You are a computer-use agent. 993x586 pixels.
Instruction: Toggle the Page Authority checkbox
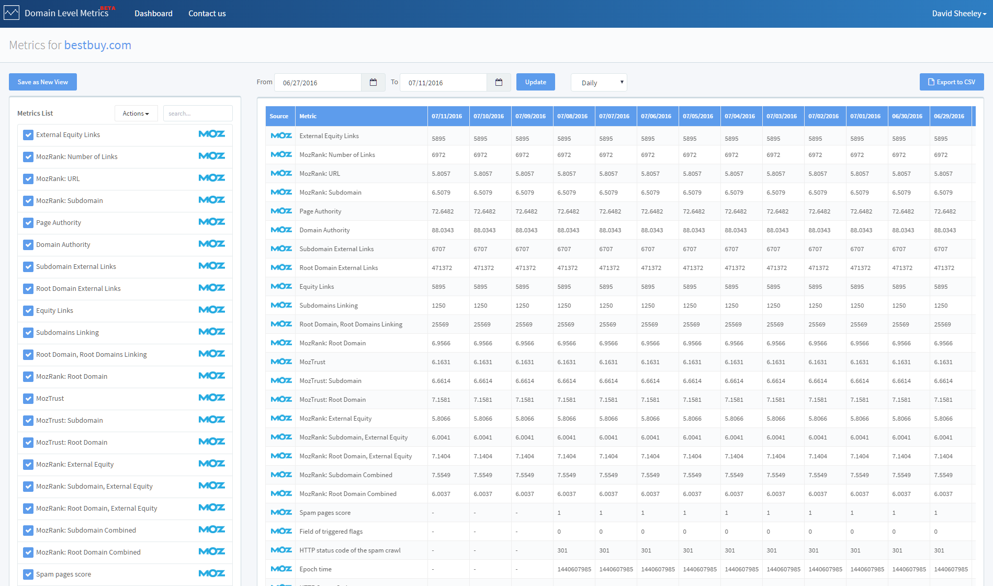coord(28,222)
